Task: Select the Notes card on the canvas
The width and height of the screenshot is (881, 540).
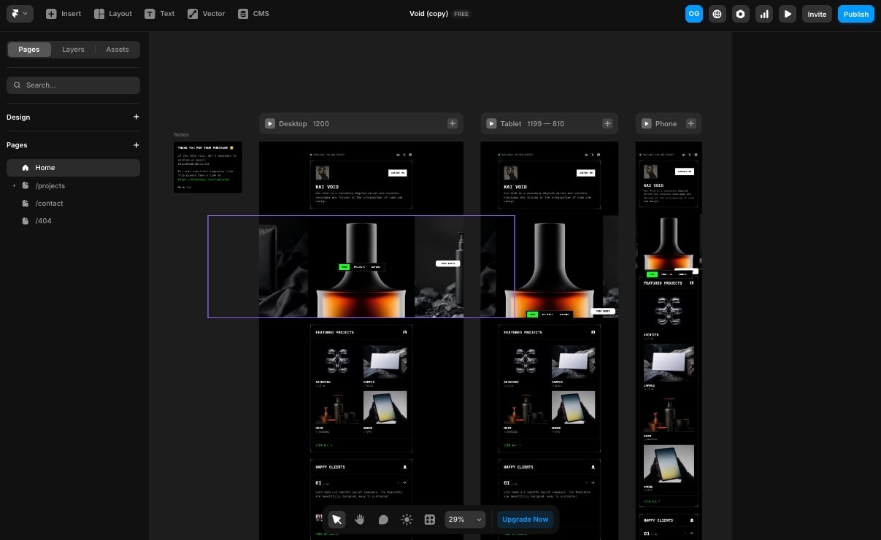Action: tap(207, 167)
